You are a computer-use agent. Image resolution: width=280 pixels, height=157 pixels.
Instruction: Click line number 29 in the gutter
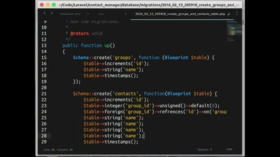[x=44, y=142]
